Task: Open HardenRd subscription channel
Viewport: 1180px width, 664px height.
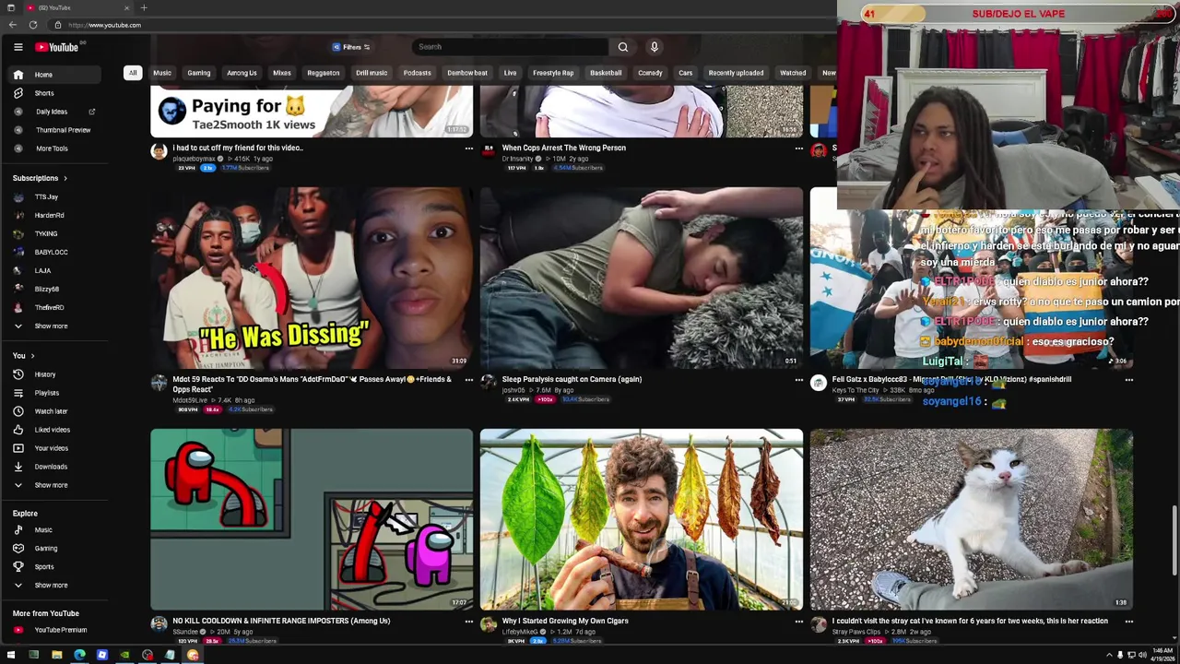Action: (x=55, y=215)
